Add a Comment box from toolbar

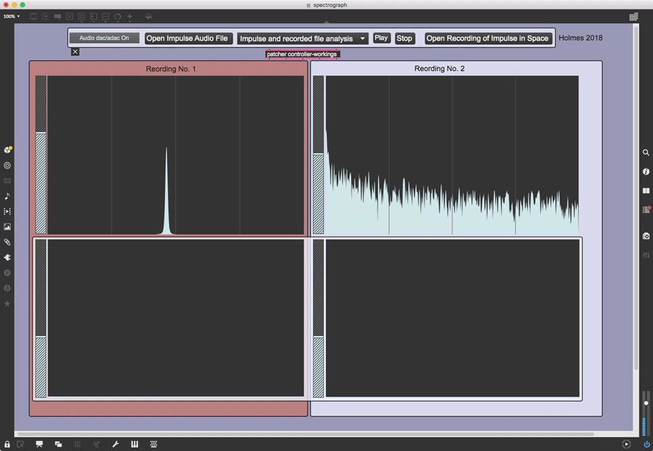pyautogui.click(x=57, y=16)
